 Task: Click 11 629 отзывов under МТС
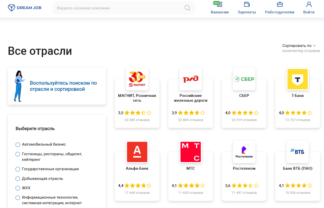pos(191,193)
